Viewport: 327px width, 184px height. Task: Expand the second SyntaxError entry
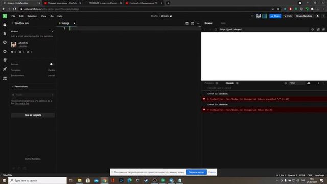(x=208, y=110)
